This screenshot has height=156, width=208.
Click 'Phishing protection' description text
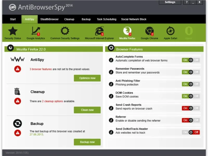[127, 85]
